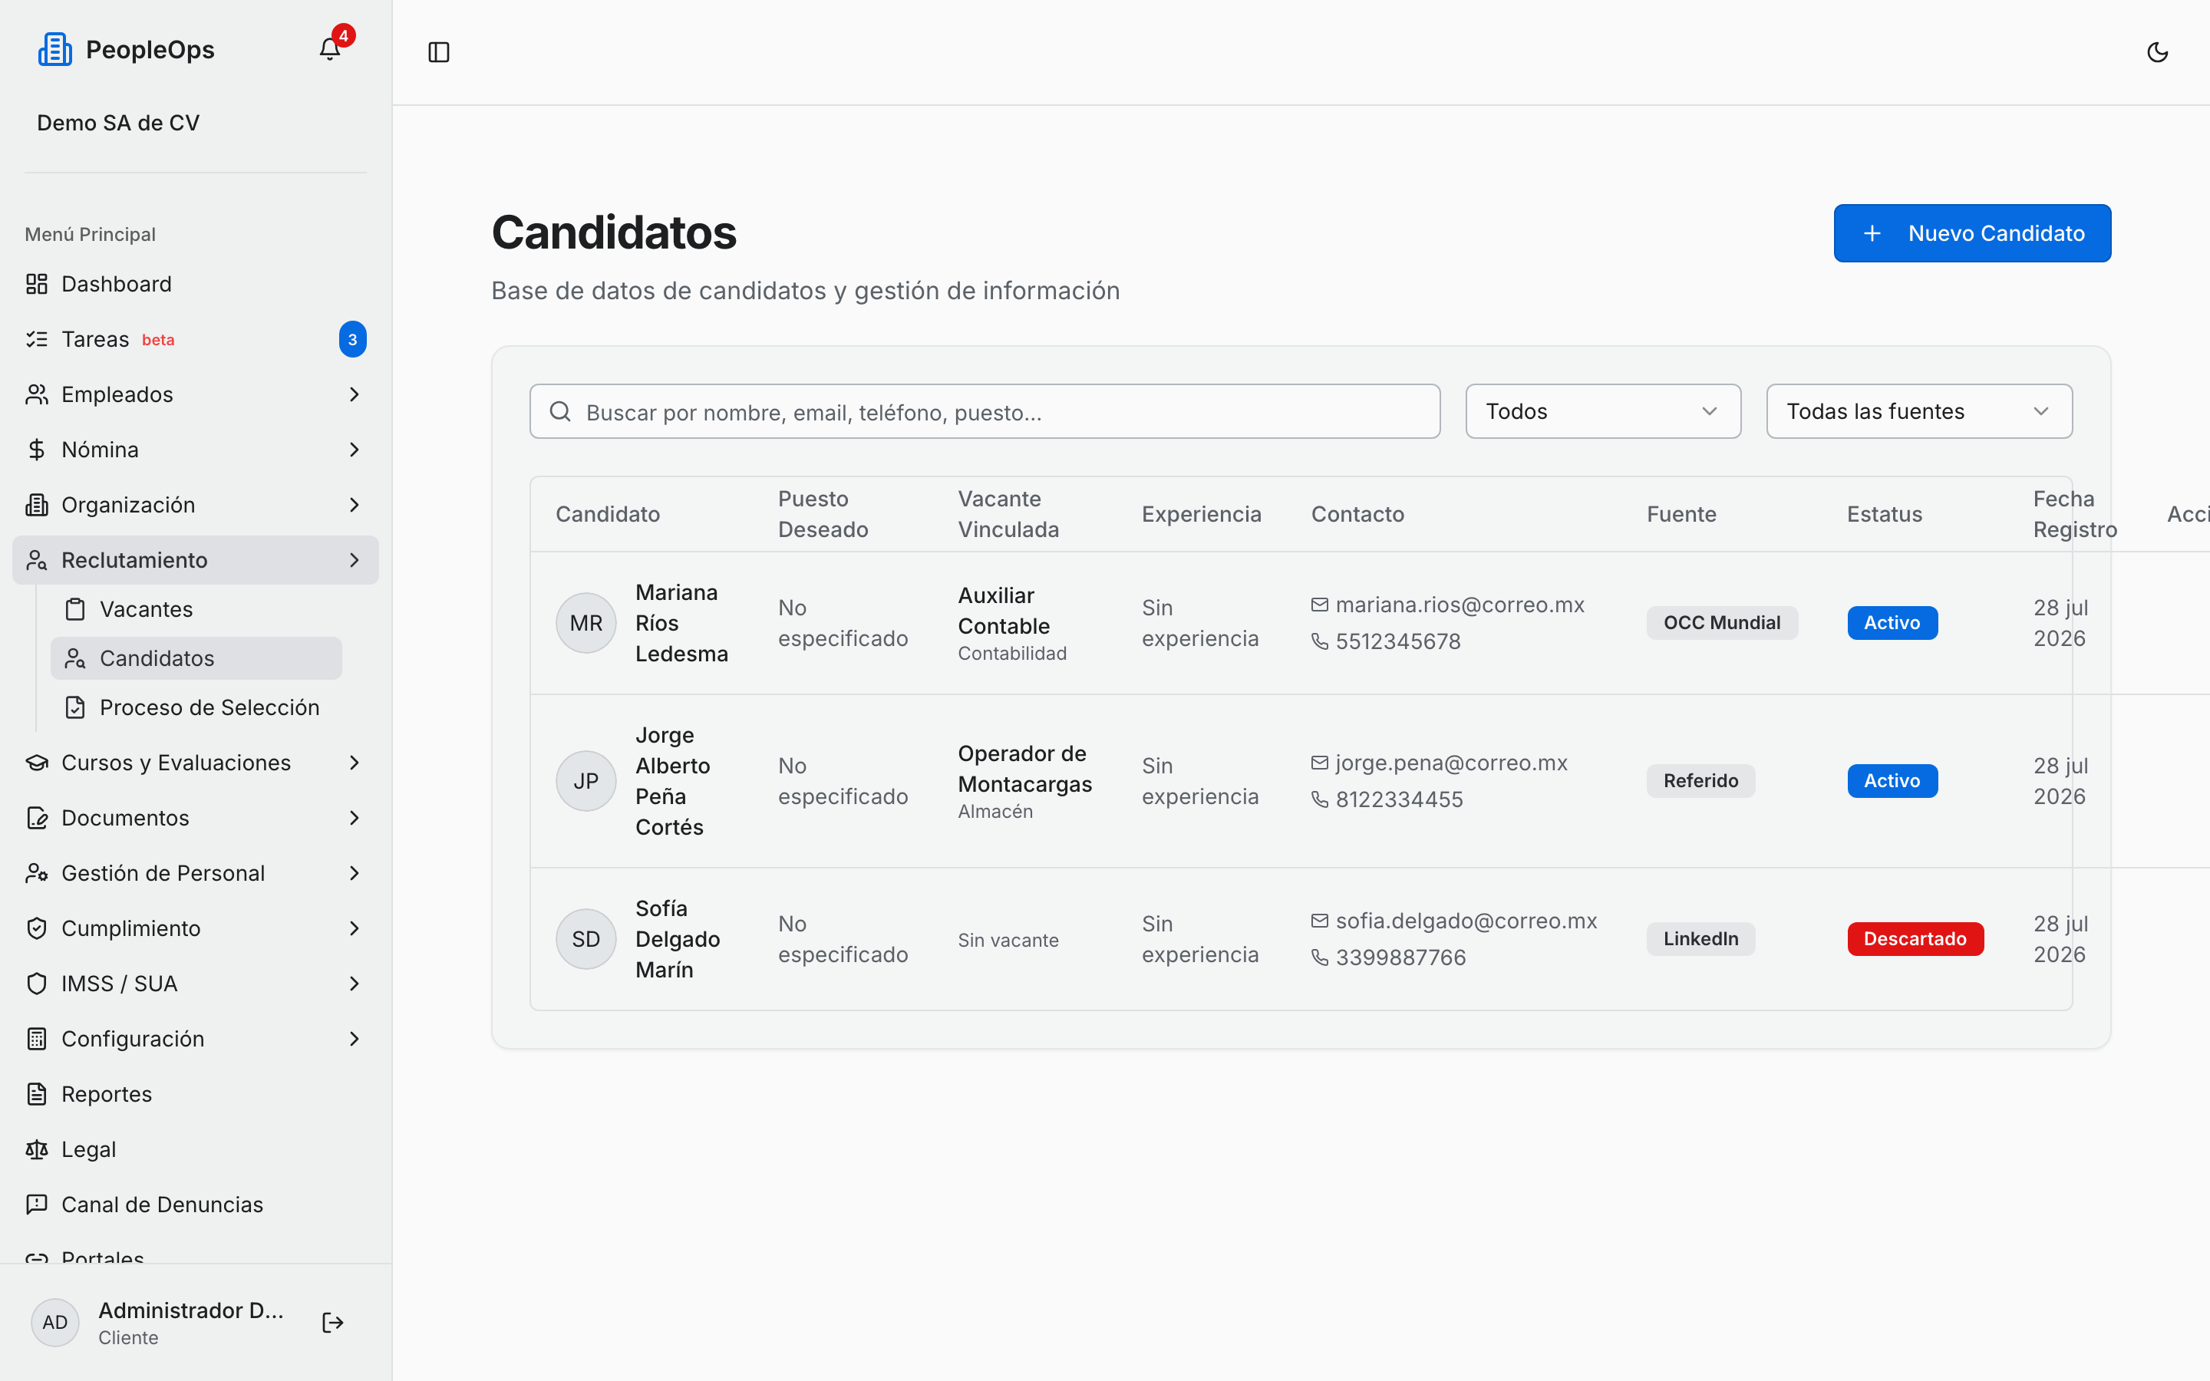Toggle the sidebar panel icon

coord(438,52)
